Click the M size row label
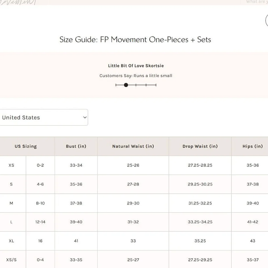The height and width of the screenshot is (268, 268). [11, 203]
